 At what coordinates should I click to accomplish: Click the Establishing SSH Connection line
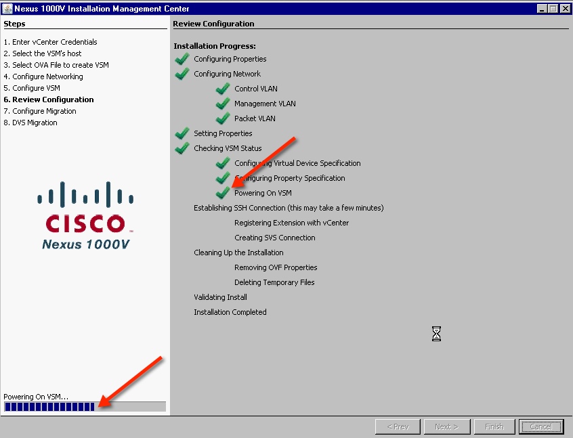coord(289,208)
